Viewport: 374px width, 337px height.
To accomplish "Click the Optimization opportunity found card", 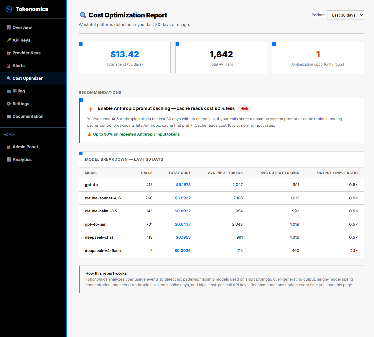I will pos(318,58).
